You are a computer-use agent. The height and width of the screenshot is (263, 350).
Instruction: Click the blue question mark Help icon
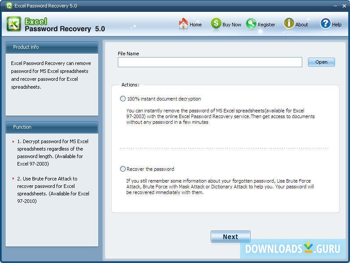point(325,23)
